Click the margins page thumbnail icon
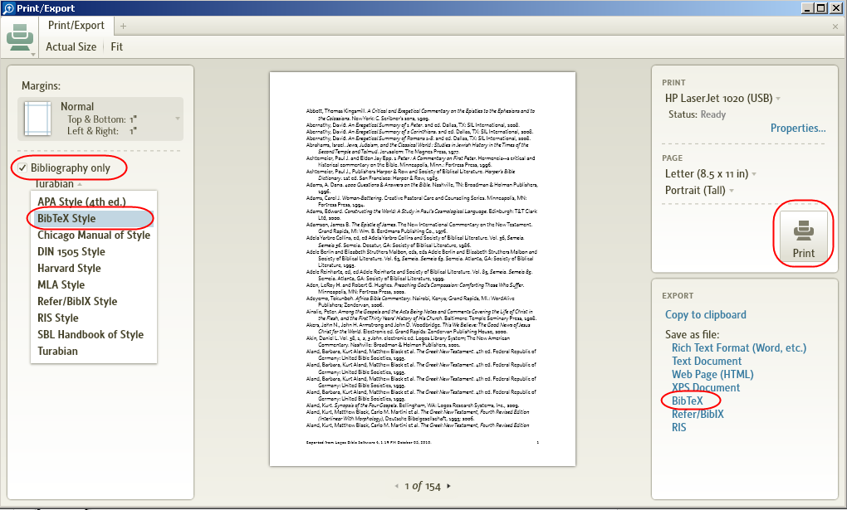This screenshot has height=510, width=847. click(x=38, y=119)
